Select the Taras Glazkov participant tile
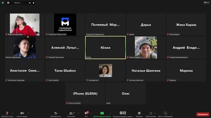This screenshot has width=211, height=118. click(x=65, y=70)
